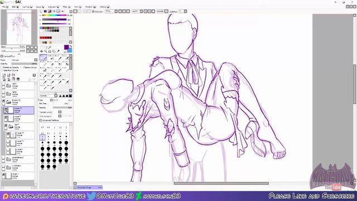
Task: Select the rectangular selection tool
Action: click(x=41, y=47)
